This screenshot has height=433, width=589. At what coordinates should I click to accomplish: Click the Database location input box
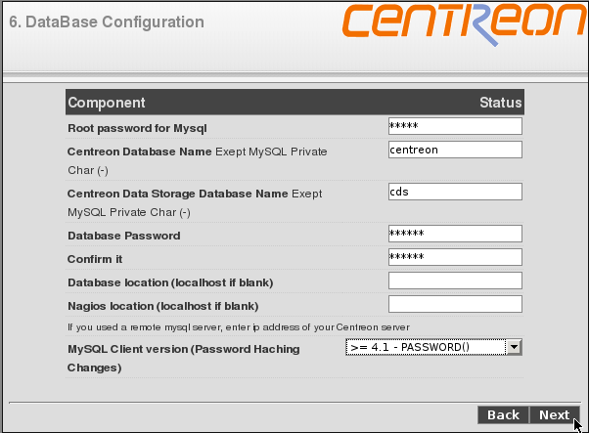pyautogui.click(x=455, y=281)
